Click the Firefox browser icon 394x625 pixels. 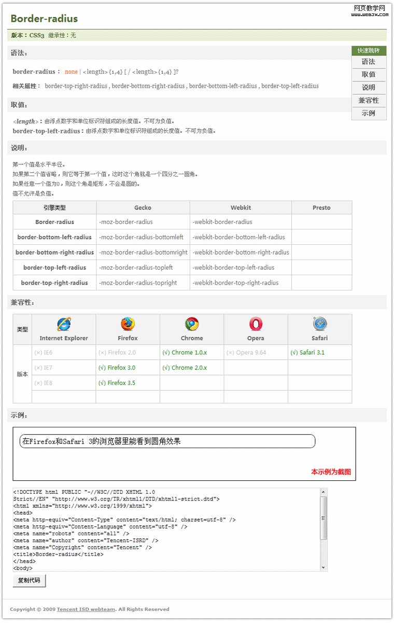pos(128,324)
